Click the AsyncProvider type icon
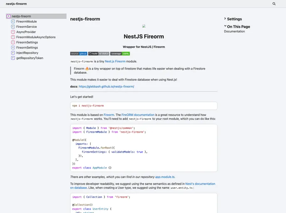 point(13,32)
